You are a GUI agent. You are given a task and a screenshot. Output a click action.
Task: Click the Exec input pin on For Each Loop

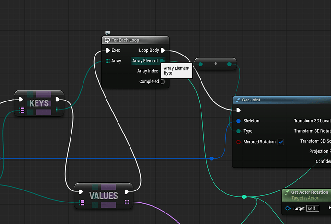(x=107, y=50)
